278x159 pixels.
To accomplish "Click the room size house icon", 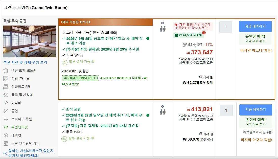I will click(x=6, y=71).
